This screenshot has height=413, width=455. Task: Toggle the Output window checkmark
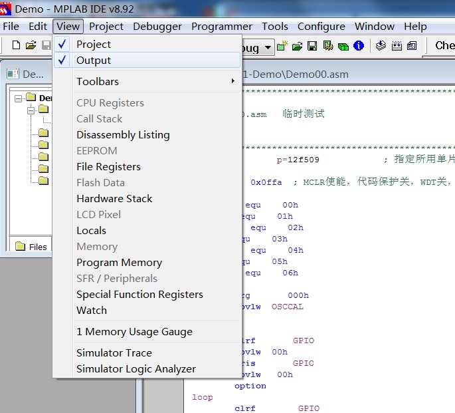[x=62, y=60]
